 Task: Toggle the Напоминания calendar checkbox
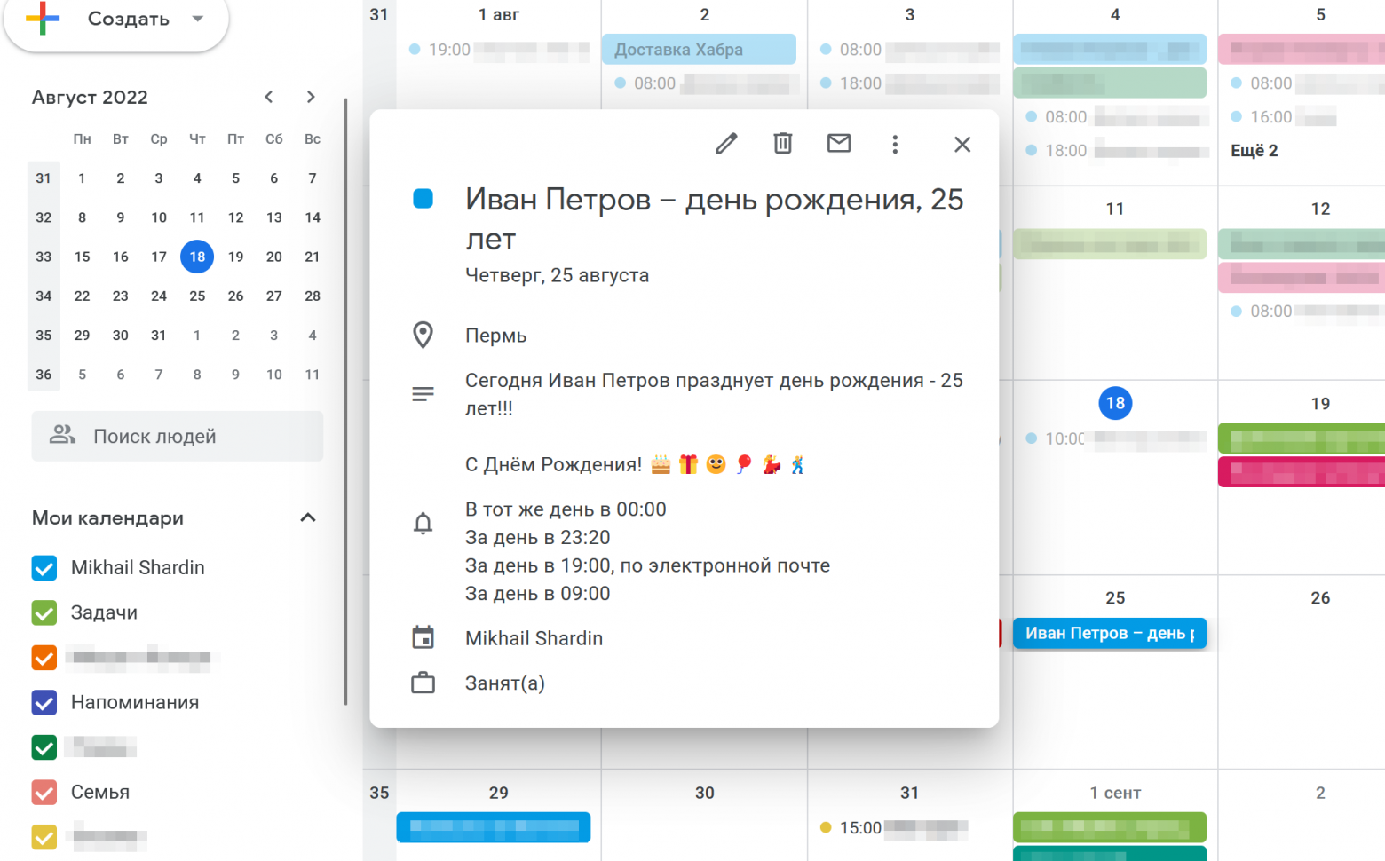(x=44, y=703)
